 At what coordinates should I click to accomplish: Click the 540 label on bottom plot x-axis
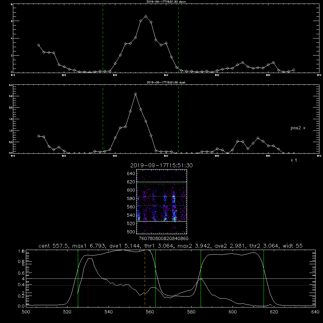pyautogui.click(x=109, y=312)
